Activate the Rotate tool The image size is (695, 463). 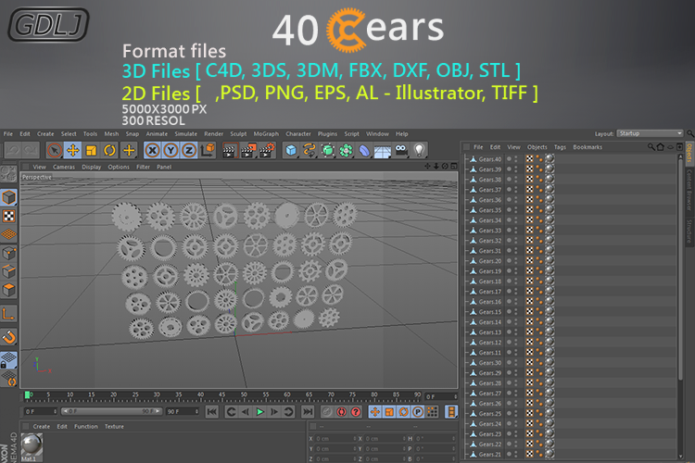(x=109, y=151)
